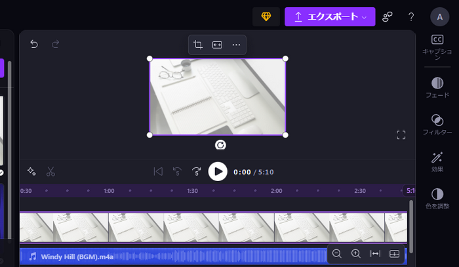This screenshot has width=459, height=267.
Task: Fit timeline to screen width
Action: (375, 253)
